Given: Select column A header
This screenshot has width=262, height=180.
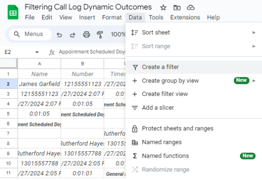Looking at the screenshot, I should (39, 64).
